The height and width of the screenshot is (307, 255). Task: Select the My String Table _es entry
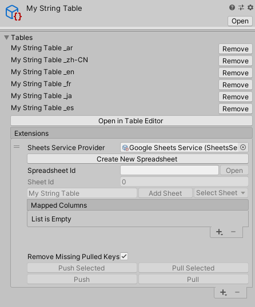pyautogui.click(x=42, y=108)
